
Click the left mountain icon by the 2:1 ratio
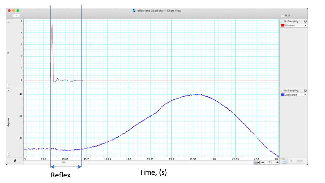click(263, 162)
